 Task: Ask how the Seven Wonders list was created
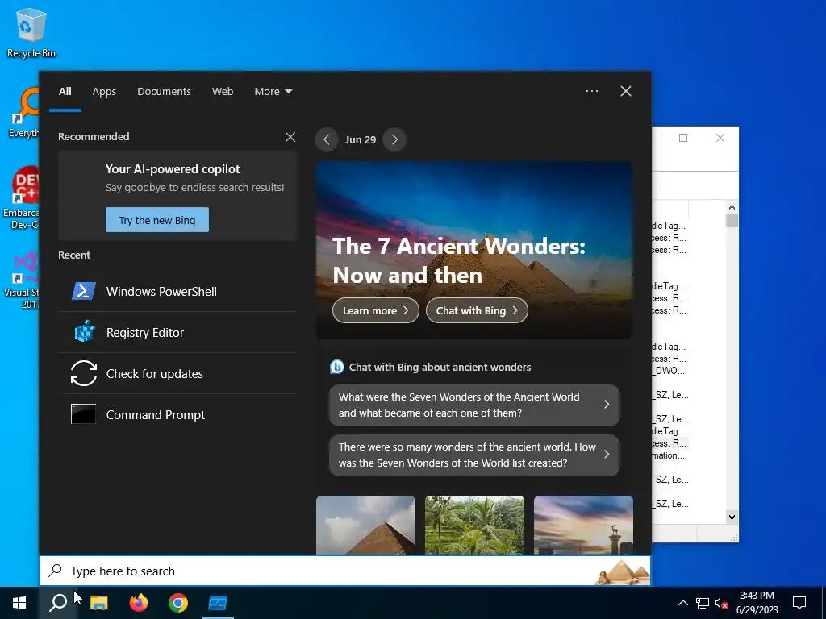tap(474, 455)
